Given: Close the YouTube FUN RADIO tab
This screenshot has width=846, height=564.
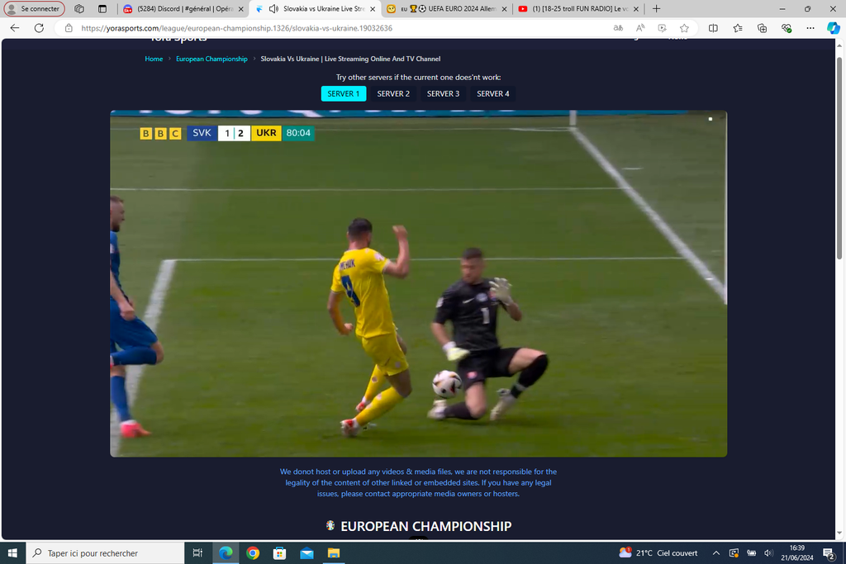Looking at the screenshot, I should pos(636,8).
